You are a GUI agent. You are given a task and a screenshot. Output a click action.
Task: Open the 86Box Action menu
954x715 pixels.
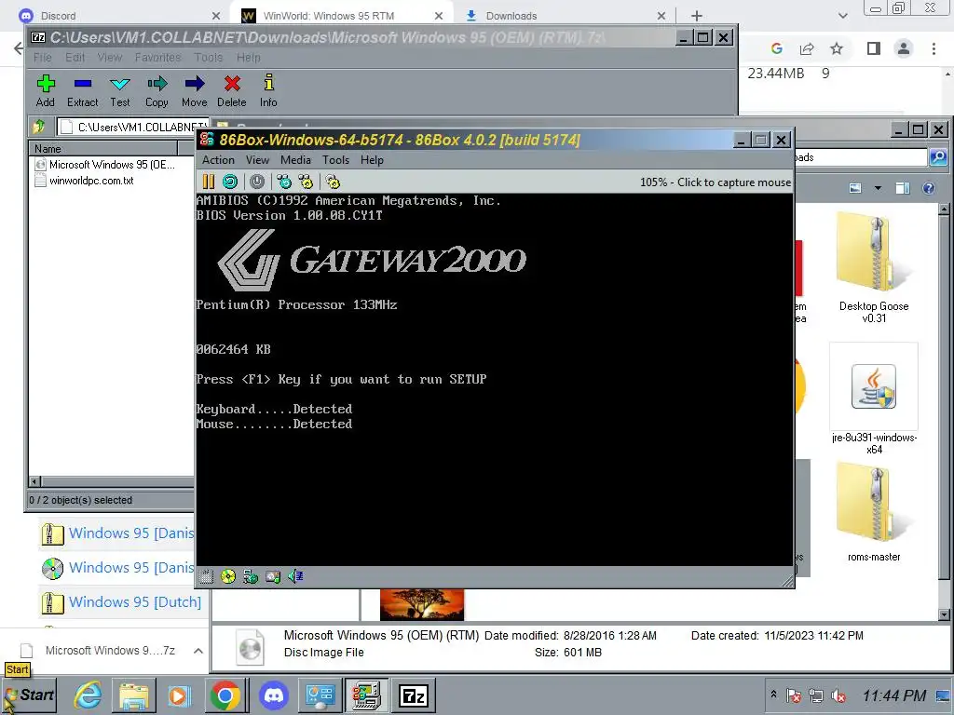click(x=218, y=160)
